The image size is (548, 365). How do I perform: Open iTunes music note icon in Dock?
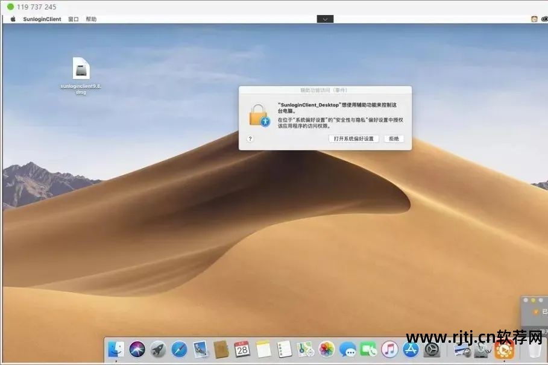[389, 349]
